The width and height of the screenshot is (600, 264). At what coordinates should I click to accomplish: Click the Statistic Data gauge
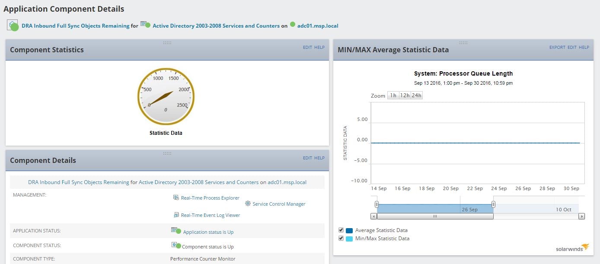point(166,96)
